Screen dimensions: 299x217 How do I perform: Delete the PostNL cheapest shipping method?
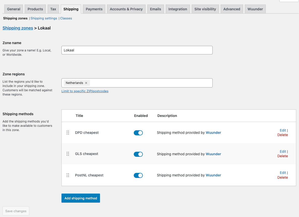pyautogui.click(x=283, y=177)
